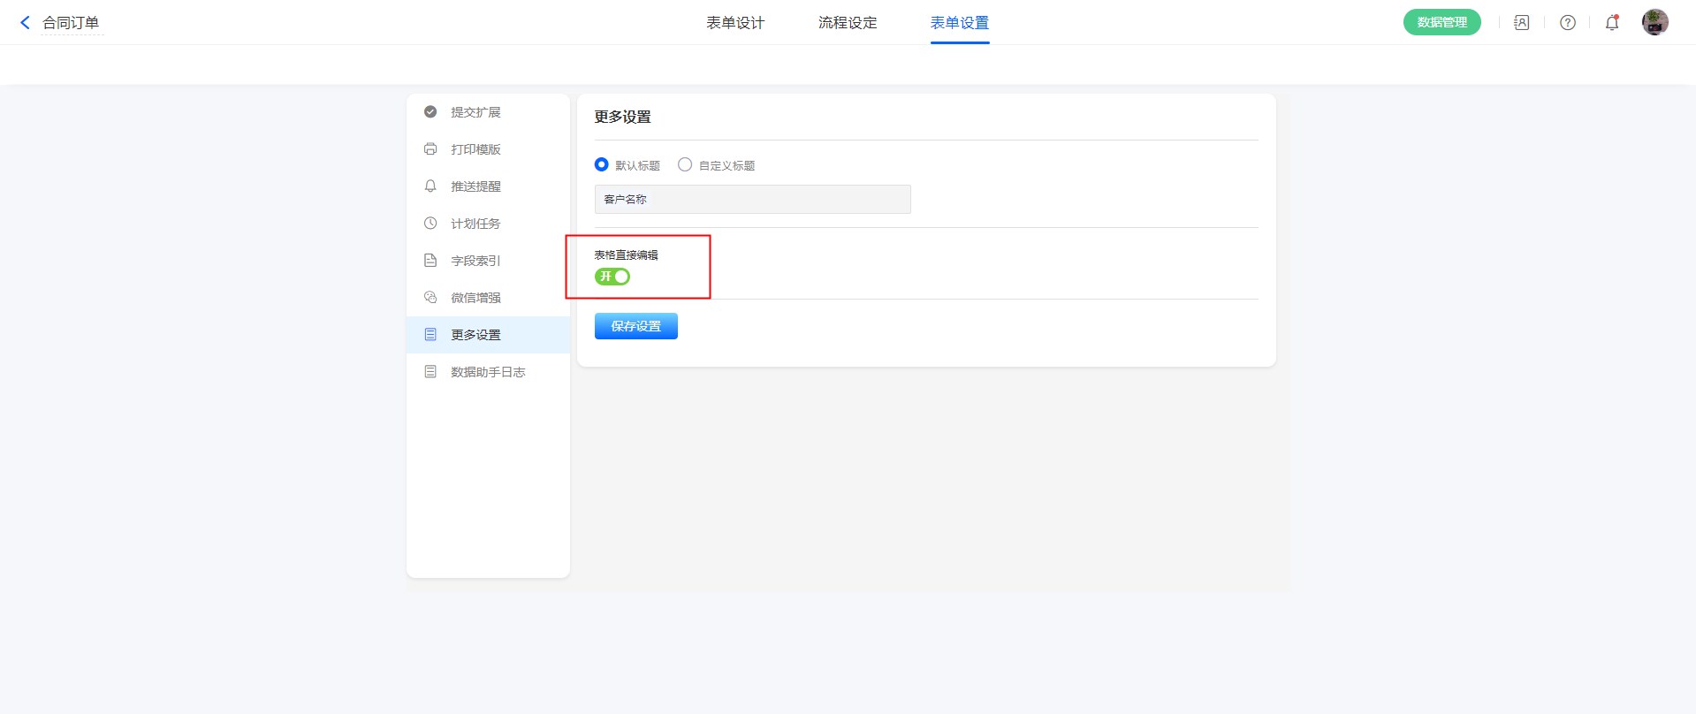Select the 默认标题 radio button

coord(602,164)
